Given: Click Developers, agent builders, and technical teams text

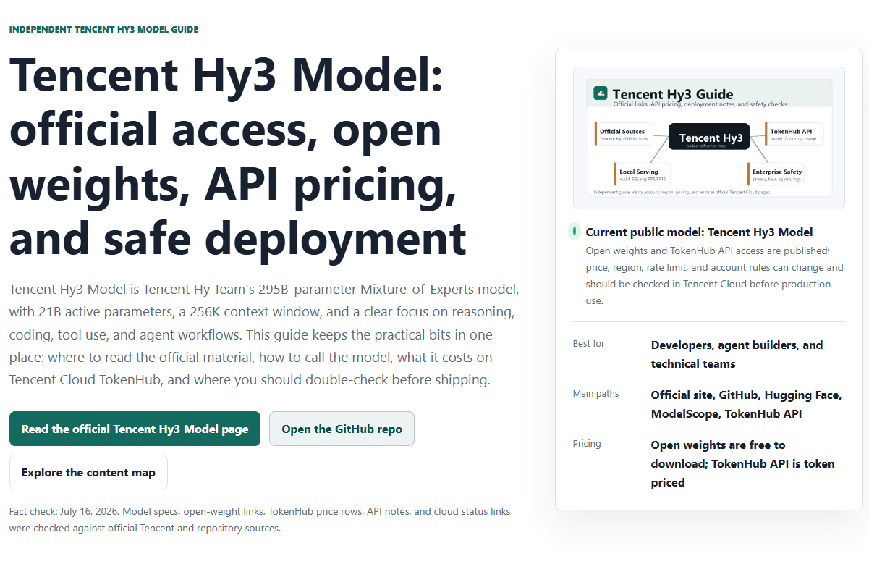Looking at the screenshot, I should click(737, 355).
